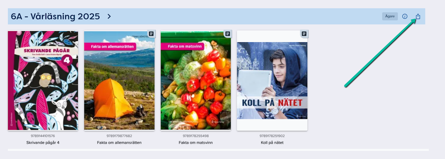The height and width of the screenshot is (159, 445).
Task: Open the Koll på nätet cover
Action: pyautogui.click(x=272, y=80)
